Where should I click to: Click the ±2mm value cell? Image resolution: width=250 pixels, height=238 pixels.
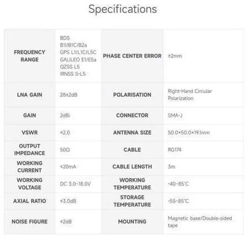[x=204, y=56]
